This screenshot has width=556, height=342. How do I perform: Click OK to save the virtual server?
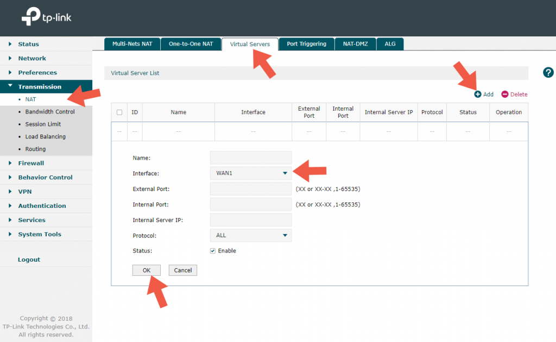pyautogui.click(x=147, y=270)
